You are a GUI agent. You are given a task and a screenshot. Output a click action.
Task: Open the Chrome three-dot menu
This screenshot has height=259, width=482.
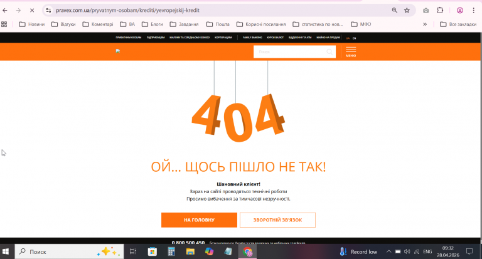pyautogui.click(x=473, y=11)
